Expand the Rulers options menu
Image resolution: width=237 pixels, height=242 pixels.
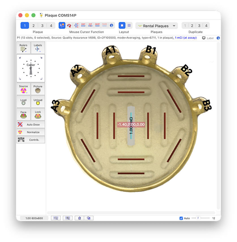click(x=24, y=48)
